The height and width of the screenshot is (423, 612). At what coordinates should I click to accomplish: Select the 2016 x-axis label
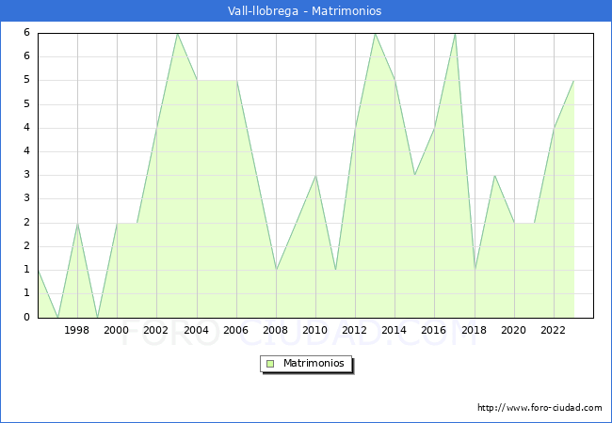(x=434, y=330)
